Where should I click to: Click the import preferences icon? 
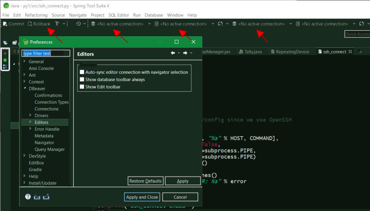point(37,197)
